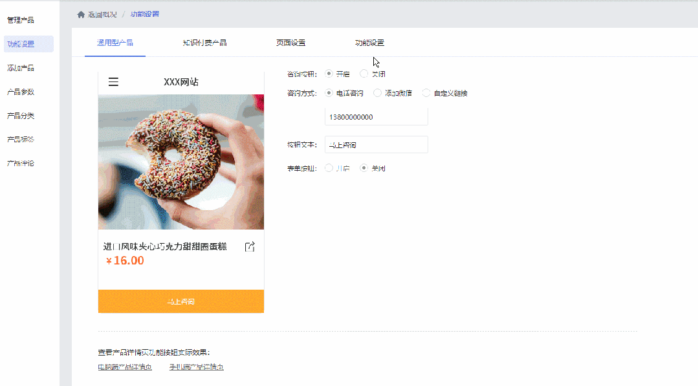Screen dimensions: 698x386
Task: Click the donut product image preview
Action: point(181,162)
